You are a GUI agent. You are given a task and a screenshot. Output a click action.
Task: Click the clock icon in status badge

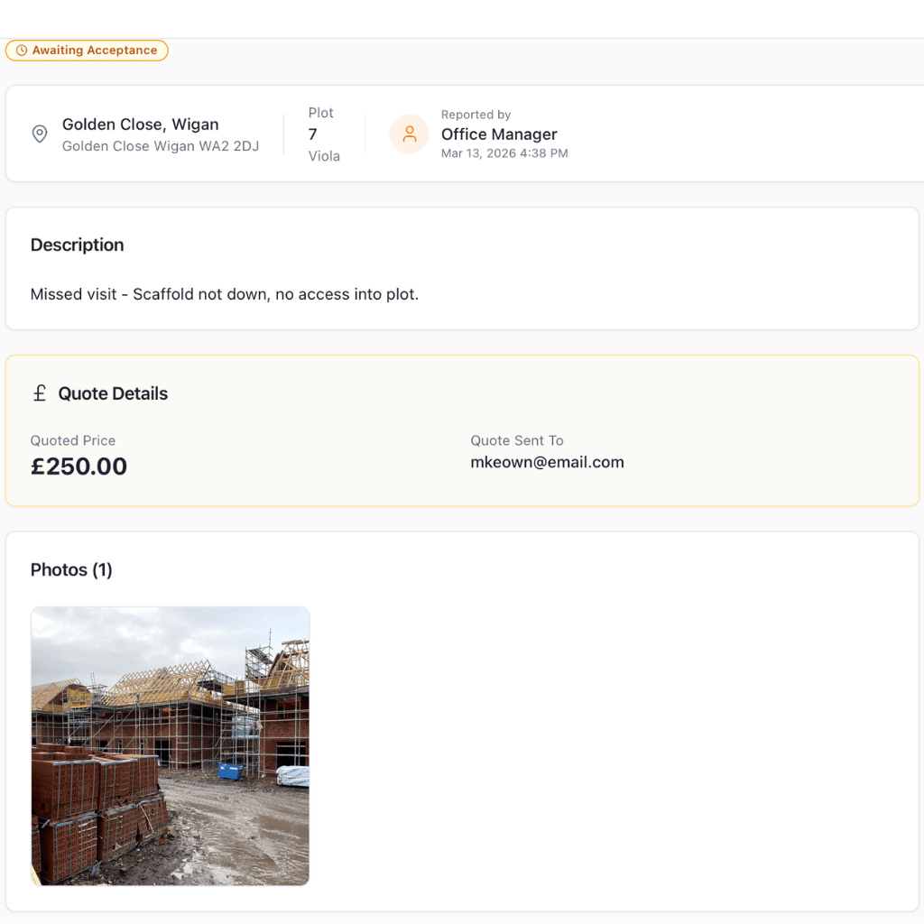point(22,51)
